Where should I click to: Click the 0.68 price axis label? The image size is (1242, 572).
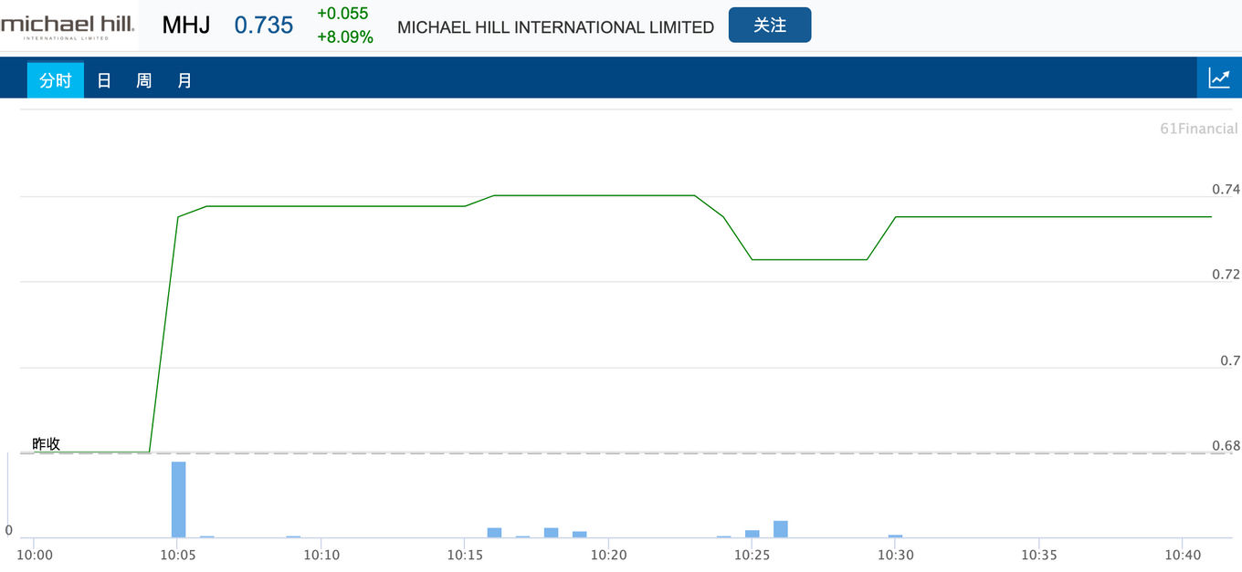pyautogui.click(x=1226, y=445)
